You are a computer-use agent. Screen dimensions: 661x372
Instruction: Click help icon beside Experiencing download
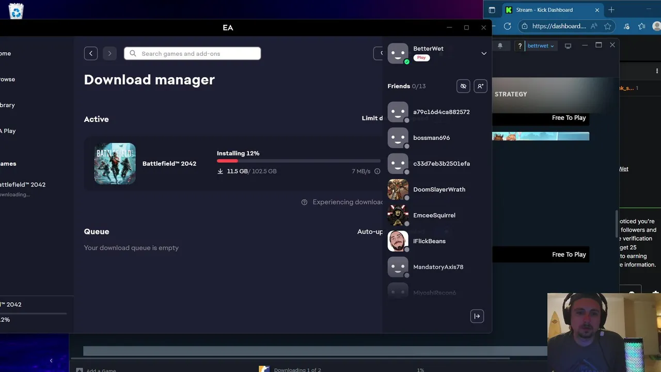point(304,202)
